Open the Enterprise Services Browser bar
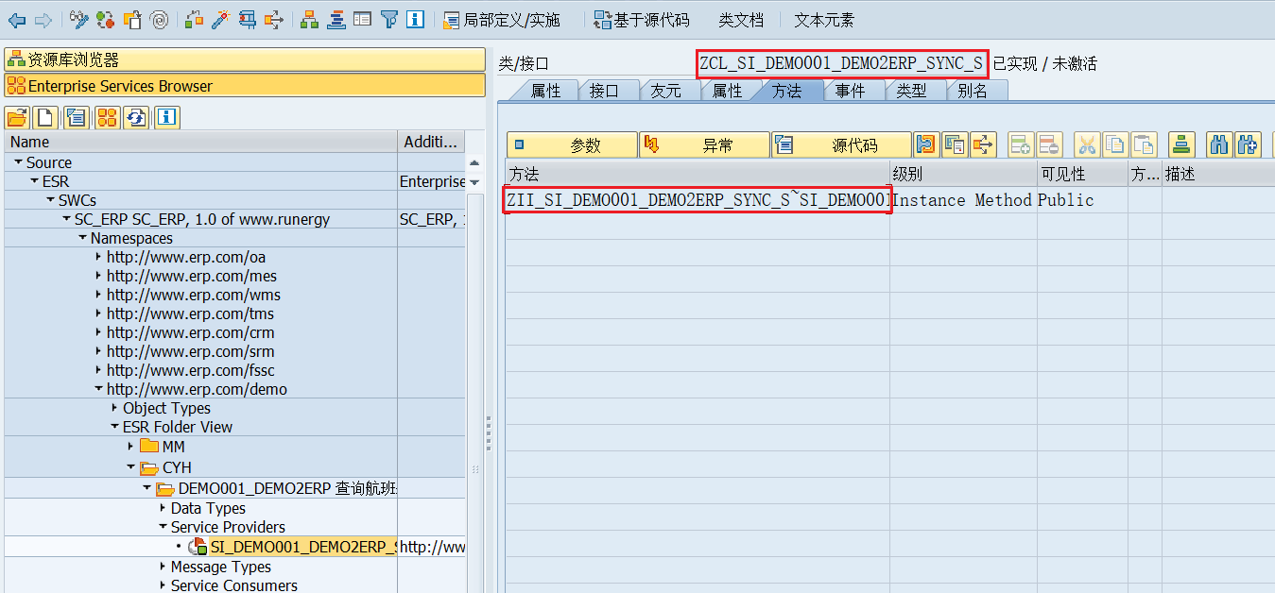The height and width of the screenshot is (593, 1275). pos(245,85)
